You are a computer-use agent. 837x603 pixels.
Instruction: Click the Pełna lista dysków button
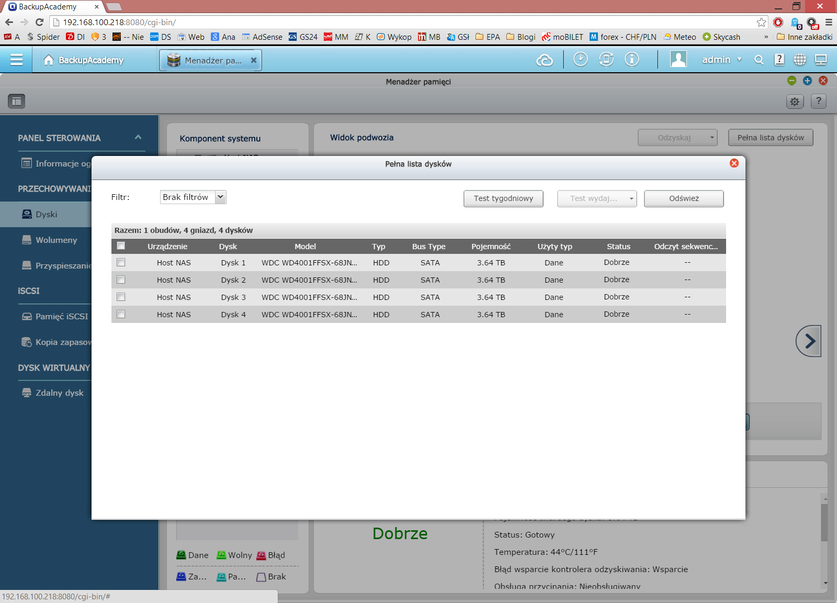[x=771, y=138]
